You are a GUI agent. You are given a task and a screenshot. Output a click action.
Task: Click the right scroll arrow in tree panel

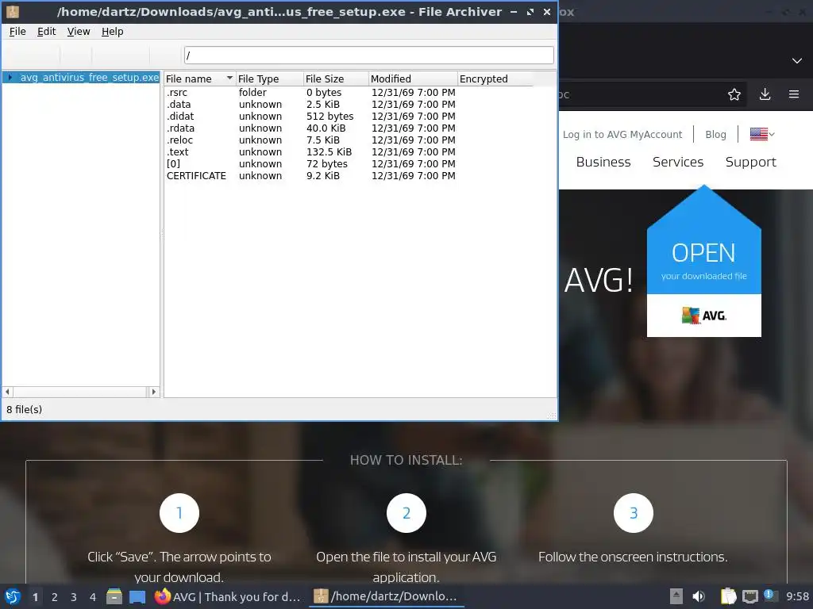pos(153,392)
